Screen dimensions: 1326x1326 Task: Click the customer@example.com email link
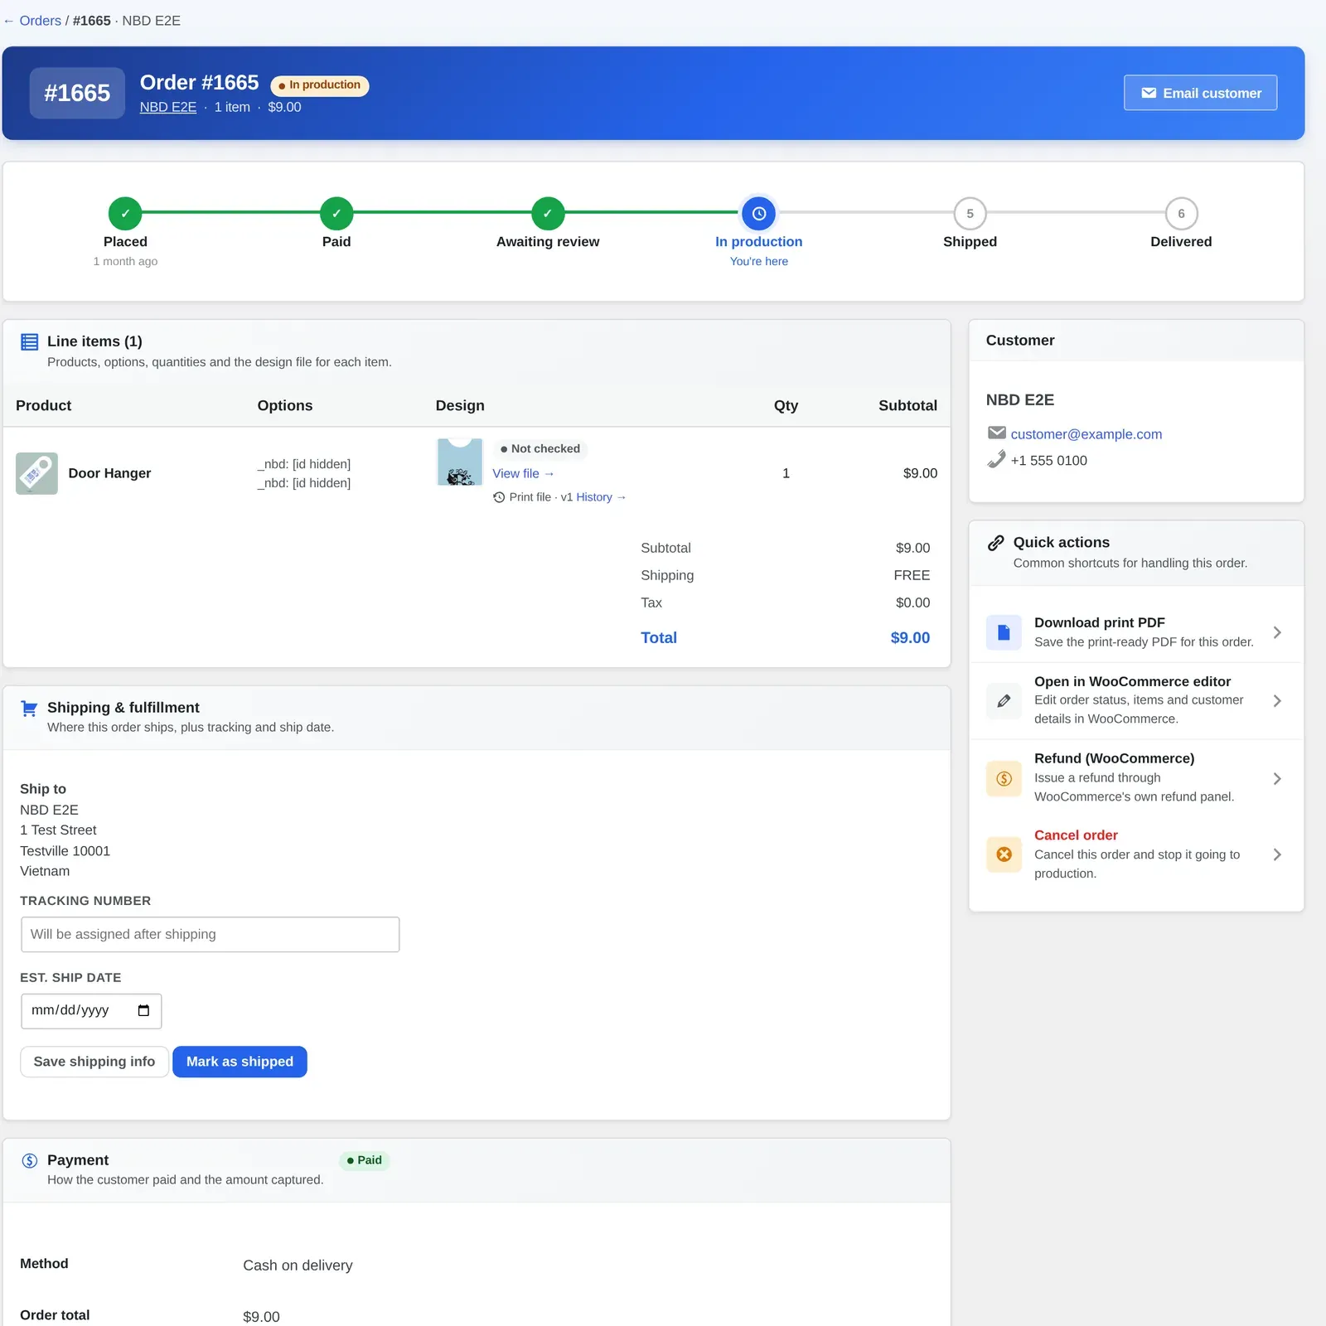click(1086, 434)
